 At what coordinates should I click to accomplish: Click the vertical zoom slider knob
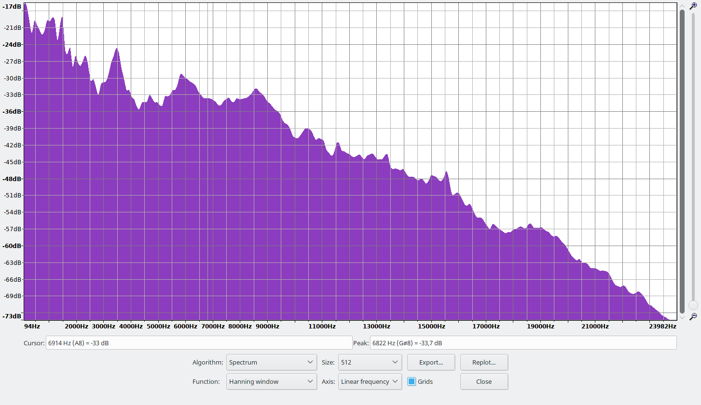[693, 305]
